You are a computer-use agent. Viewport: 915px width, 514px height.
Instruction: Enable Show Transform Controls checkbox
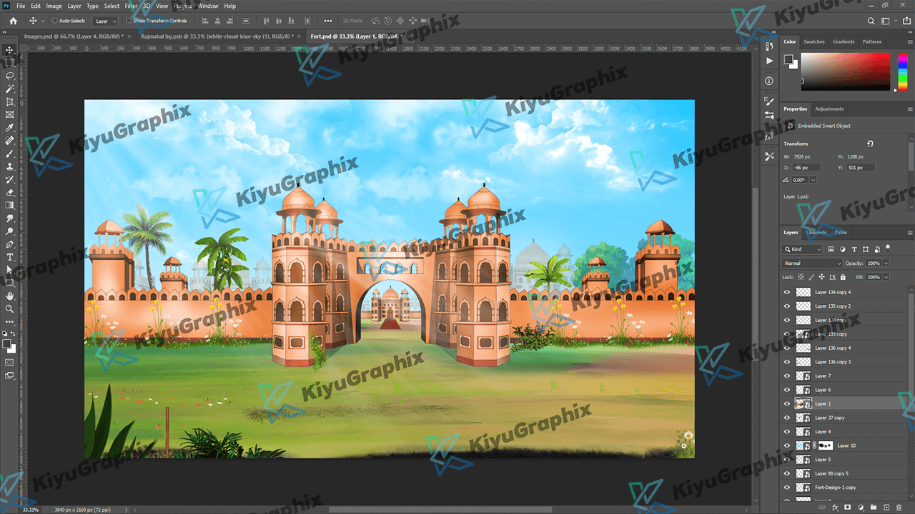[129, 21]
